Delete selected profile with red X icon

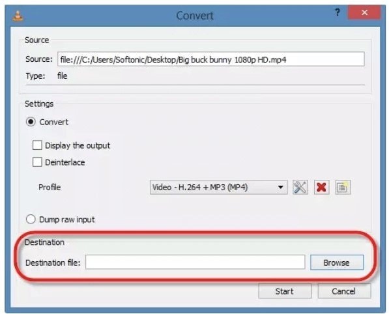pyautogui.click(x=321, y=187)
